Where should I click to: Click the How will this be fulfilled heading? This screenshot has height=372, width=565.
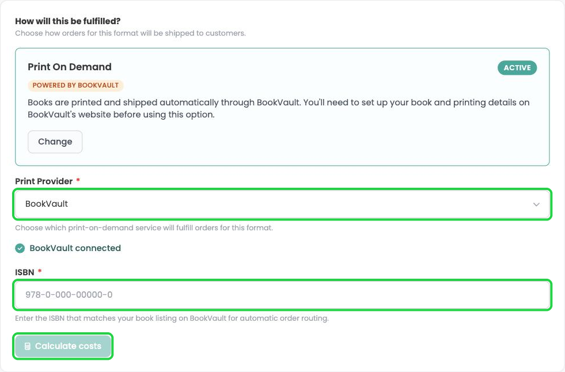coord(68,21)
